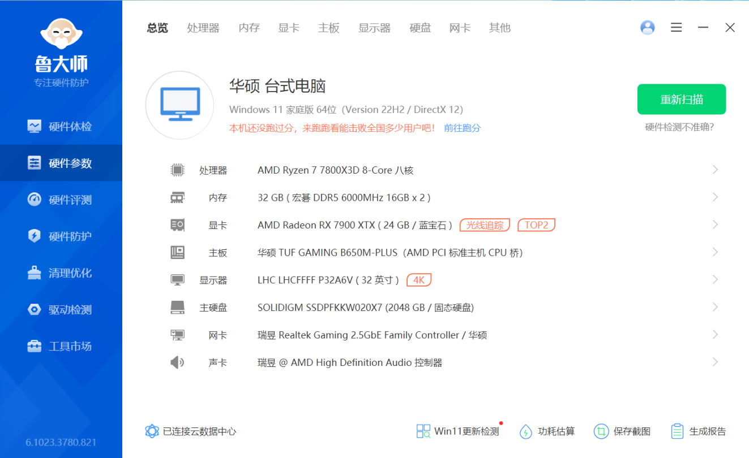Switch to the 内存 tab
The width and height of the screenshot is (749, 458).
pos(249,28)
